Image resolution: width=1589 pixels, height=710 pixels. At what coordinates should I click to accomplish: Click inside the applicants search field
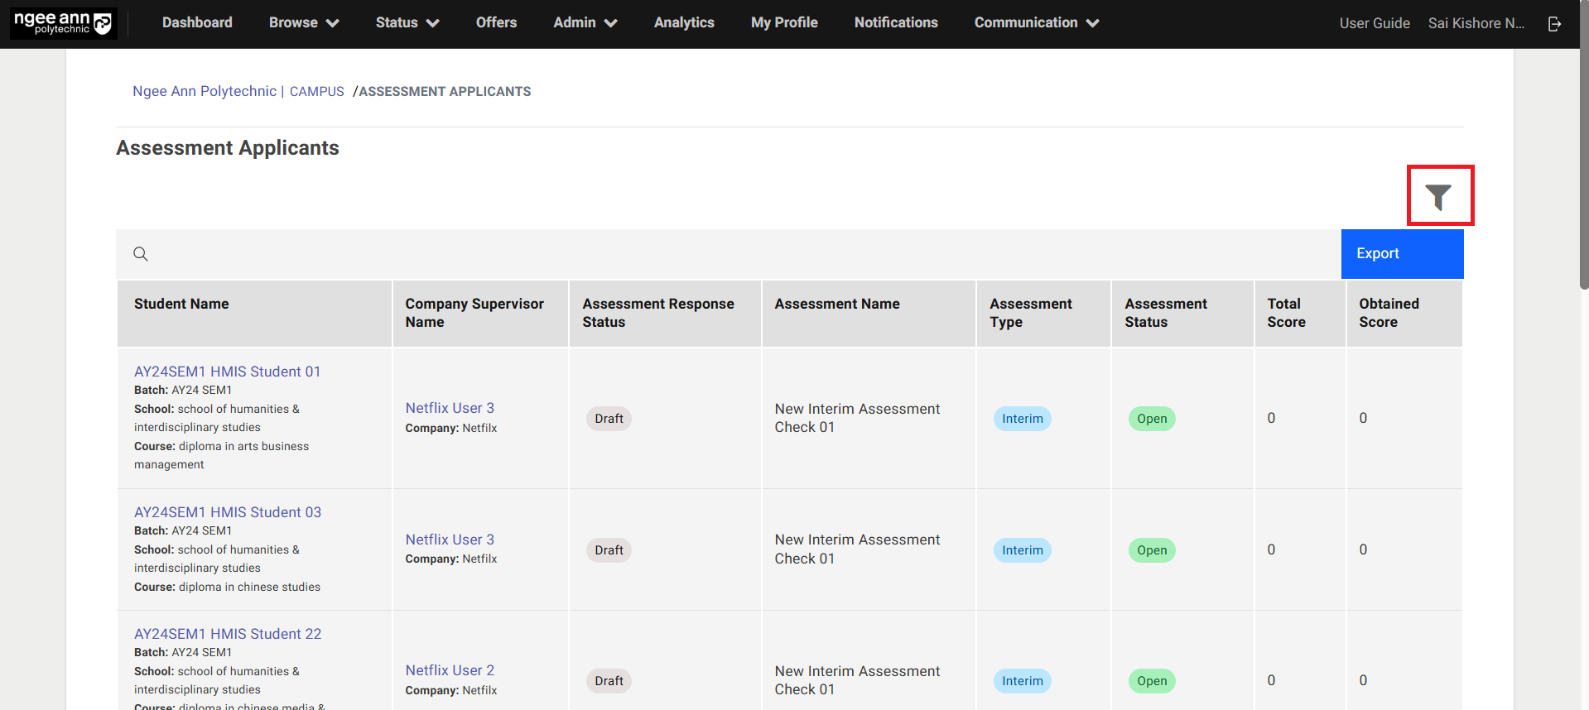[x=729, y=254]
